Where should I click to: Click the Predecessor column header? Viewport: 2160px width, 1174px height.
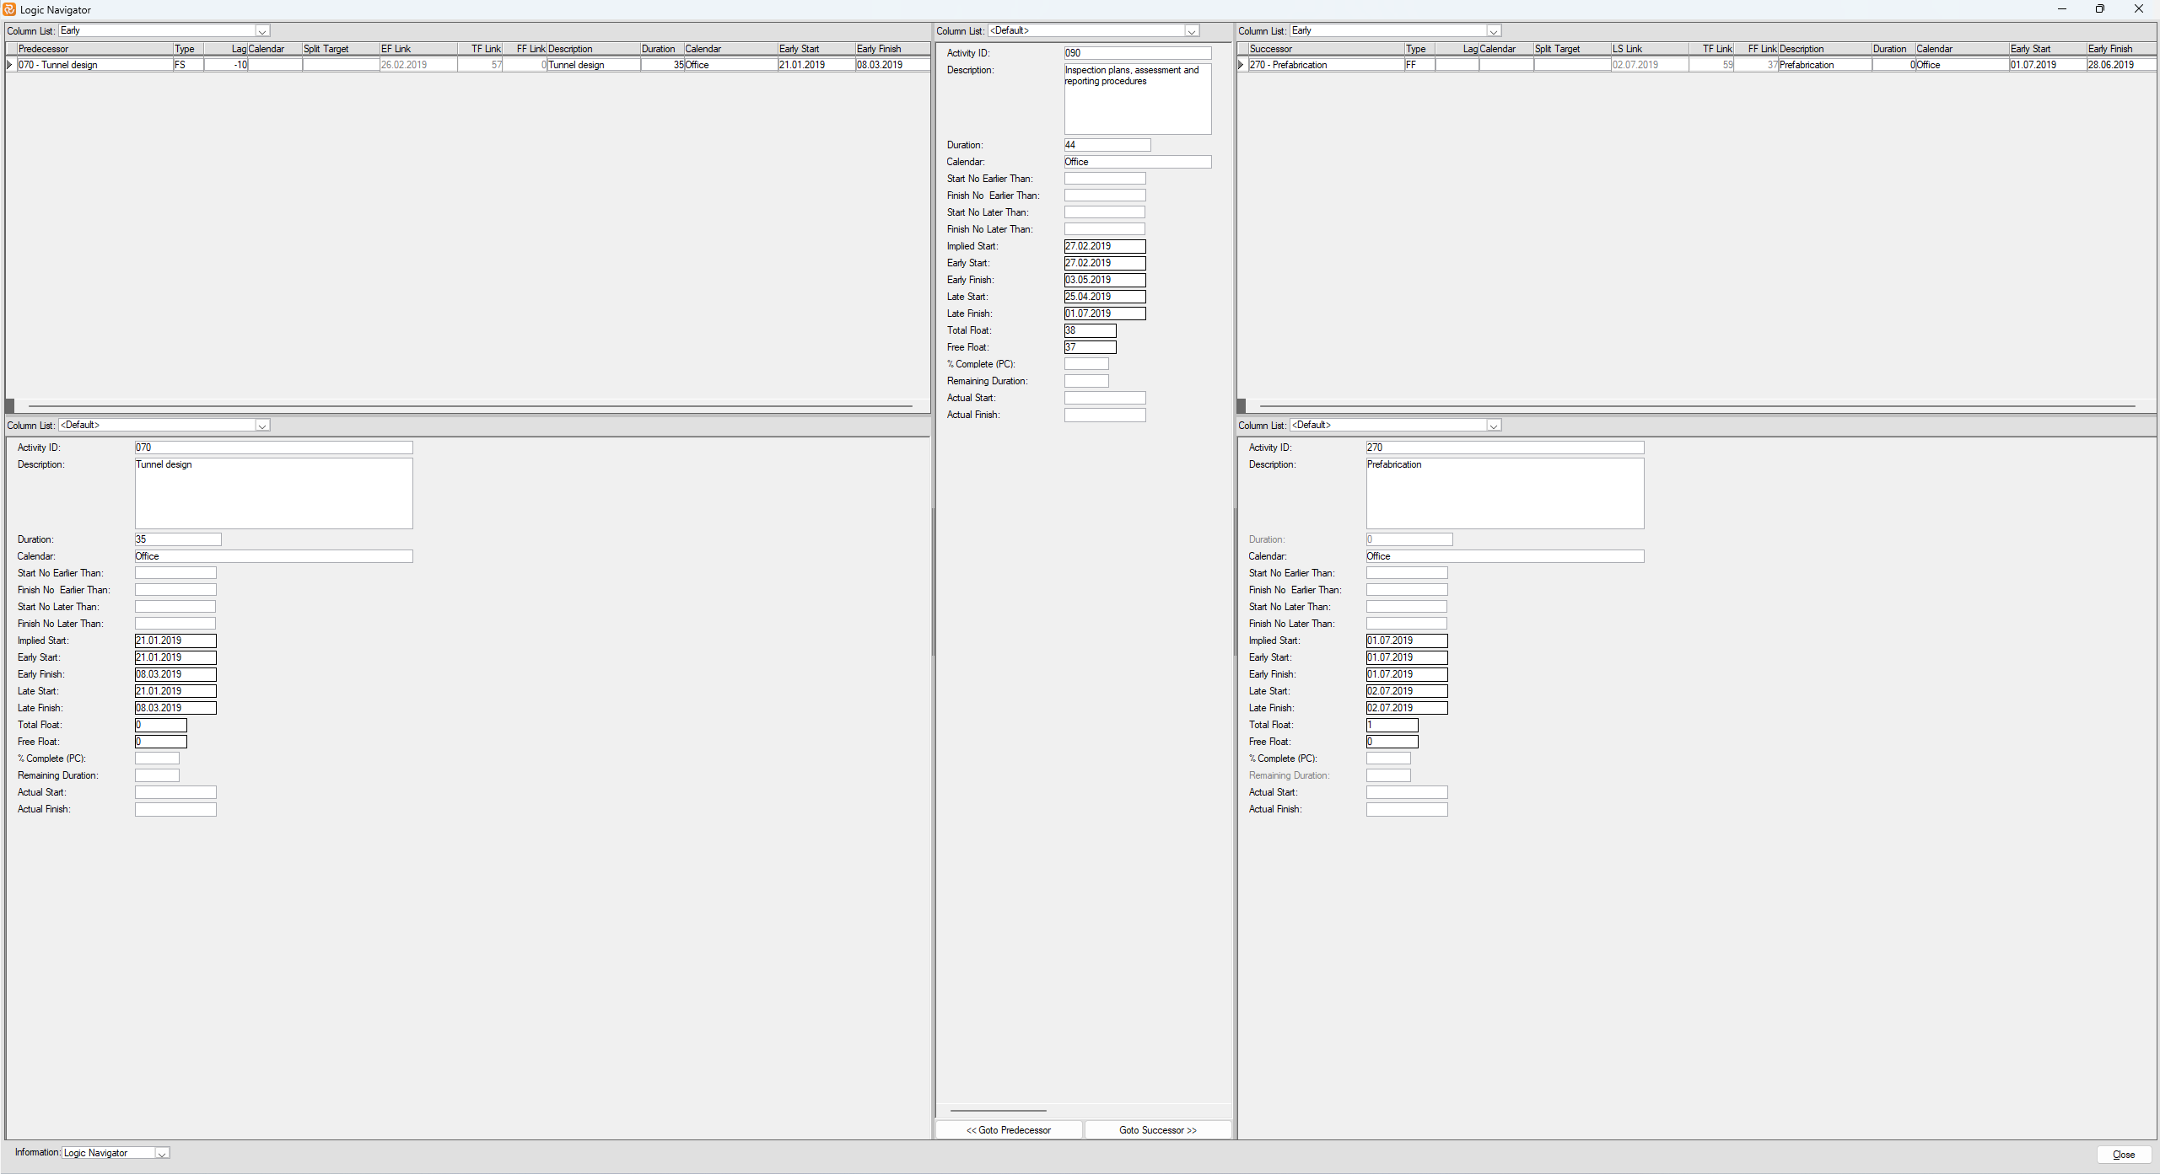94,49
